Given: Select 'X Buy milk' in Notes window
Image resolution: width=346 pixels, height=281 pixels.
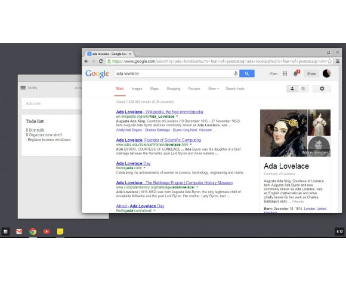Looking at the screenshot, I should [x=35, y=130].
